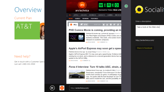Sort articles by the hash symbol icon

pos(118,25)
